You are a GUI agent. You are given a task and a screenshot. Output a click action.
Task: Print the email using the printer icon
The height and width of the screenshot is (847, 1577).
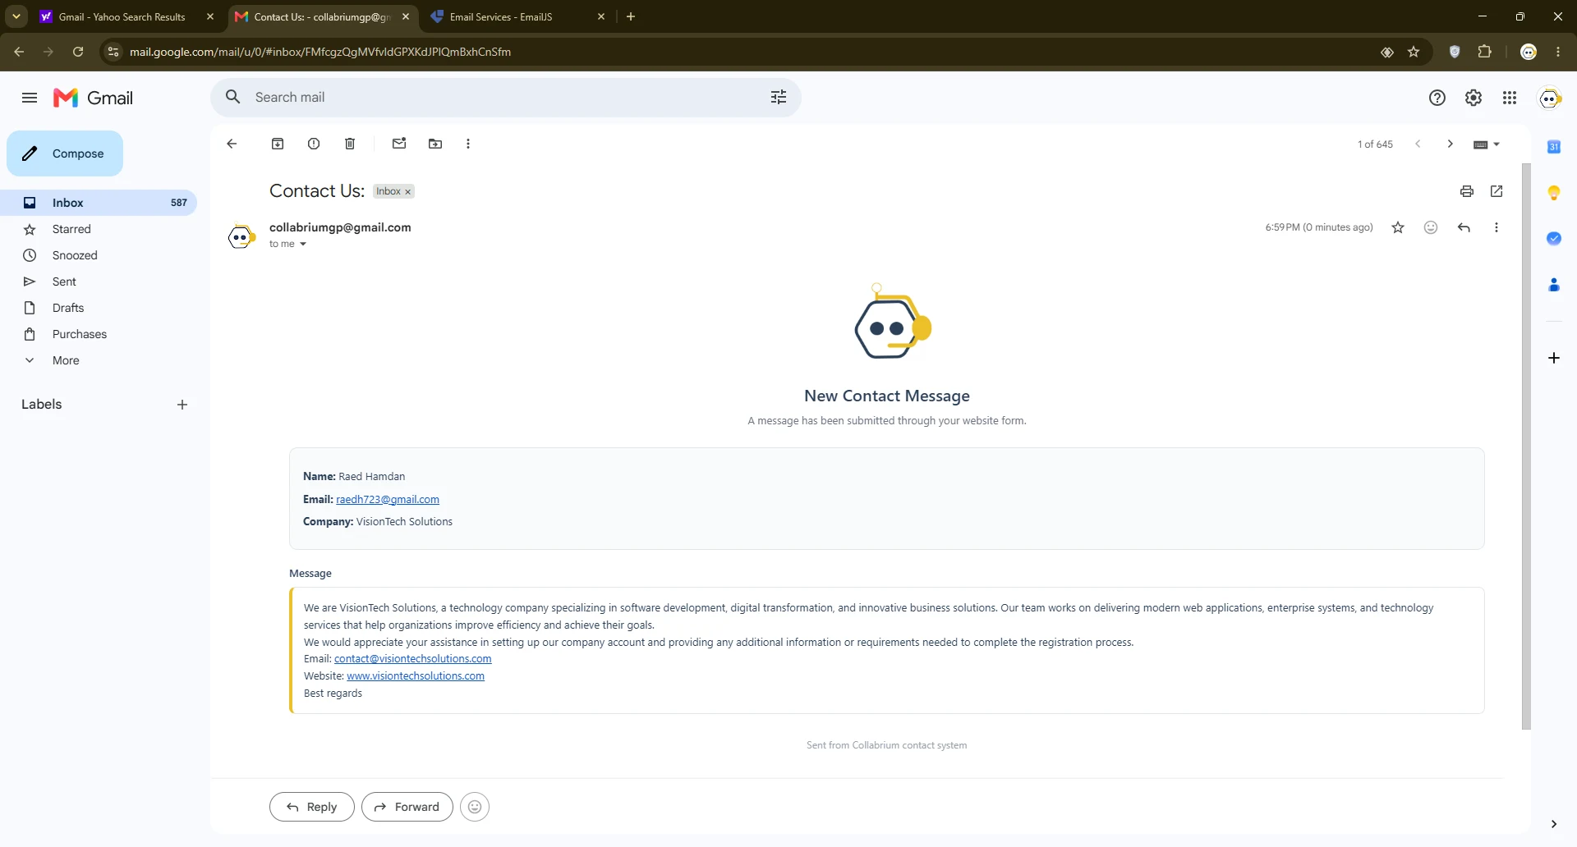pos(1467,191)
